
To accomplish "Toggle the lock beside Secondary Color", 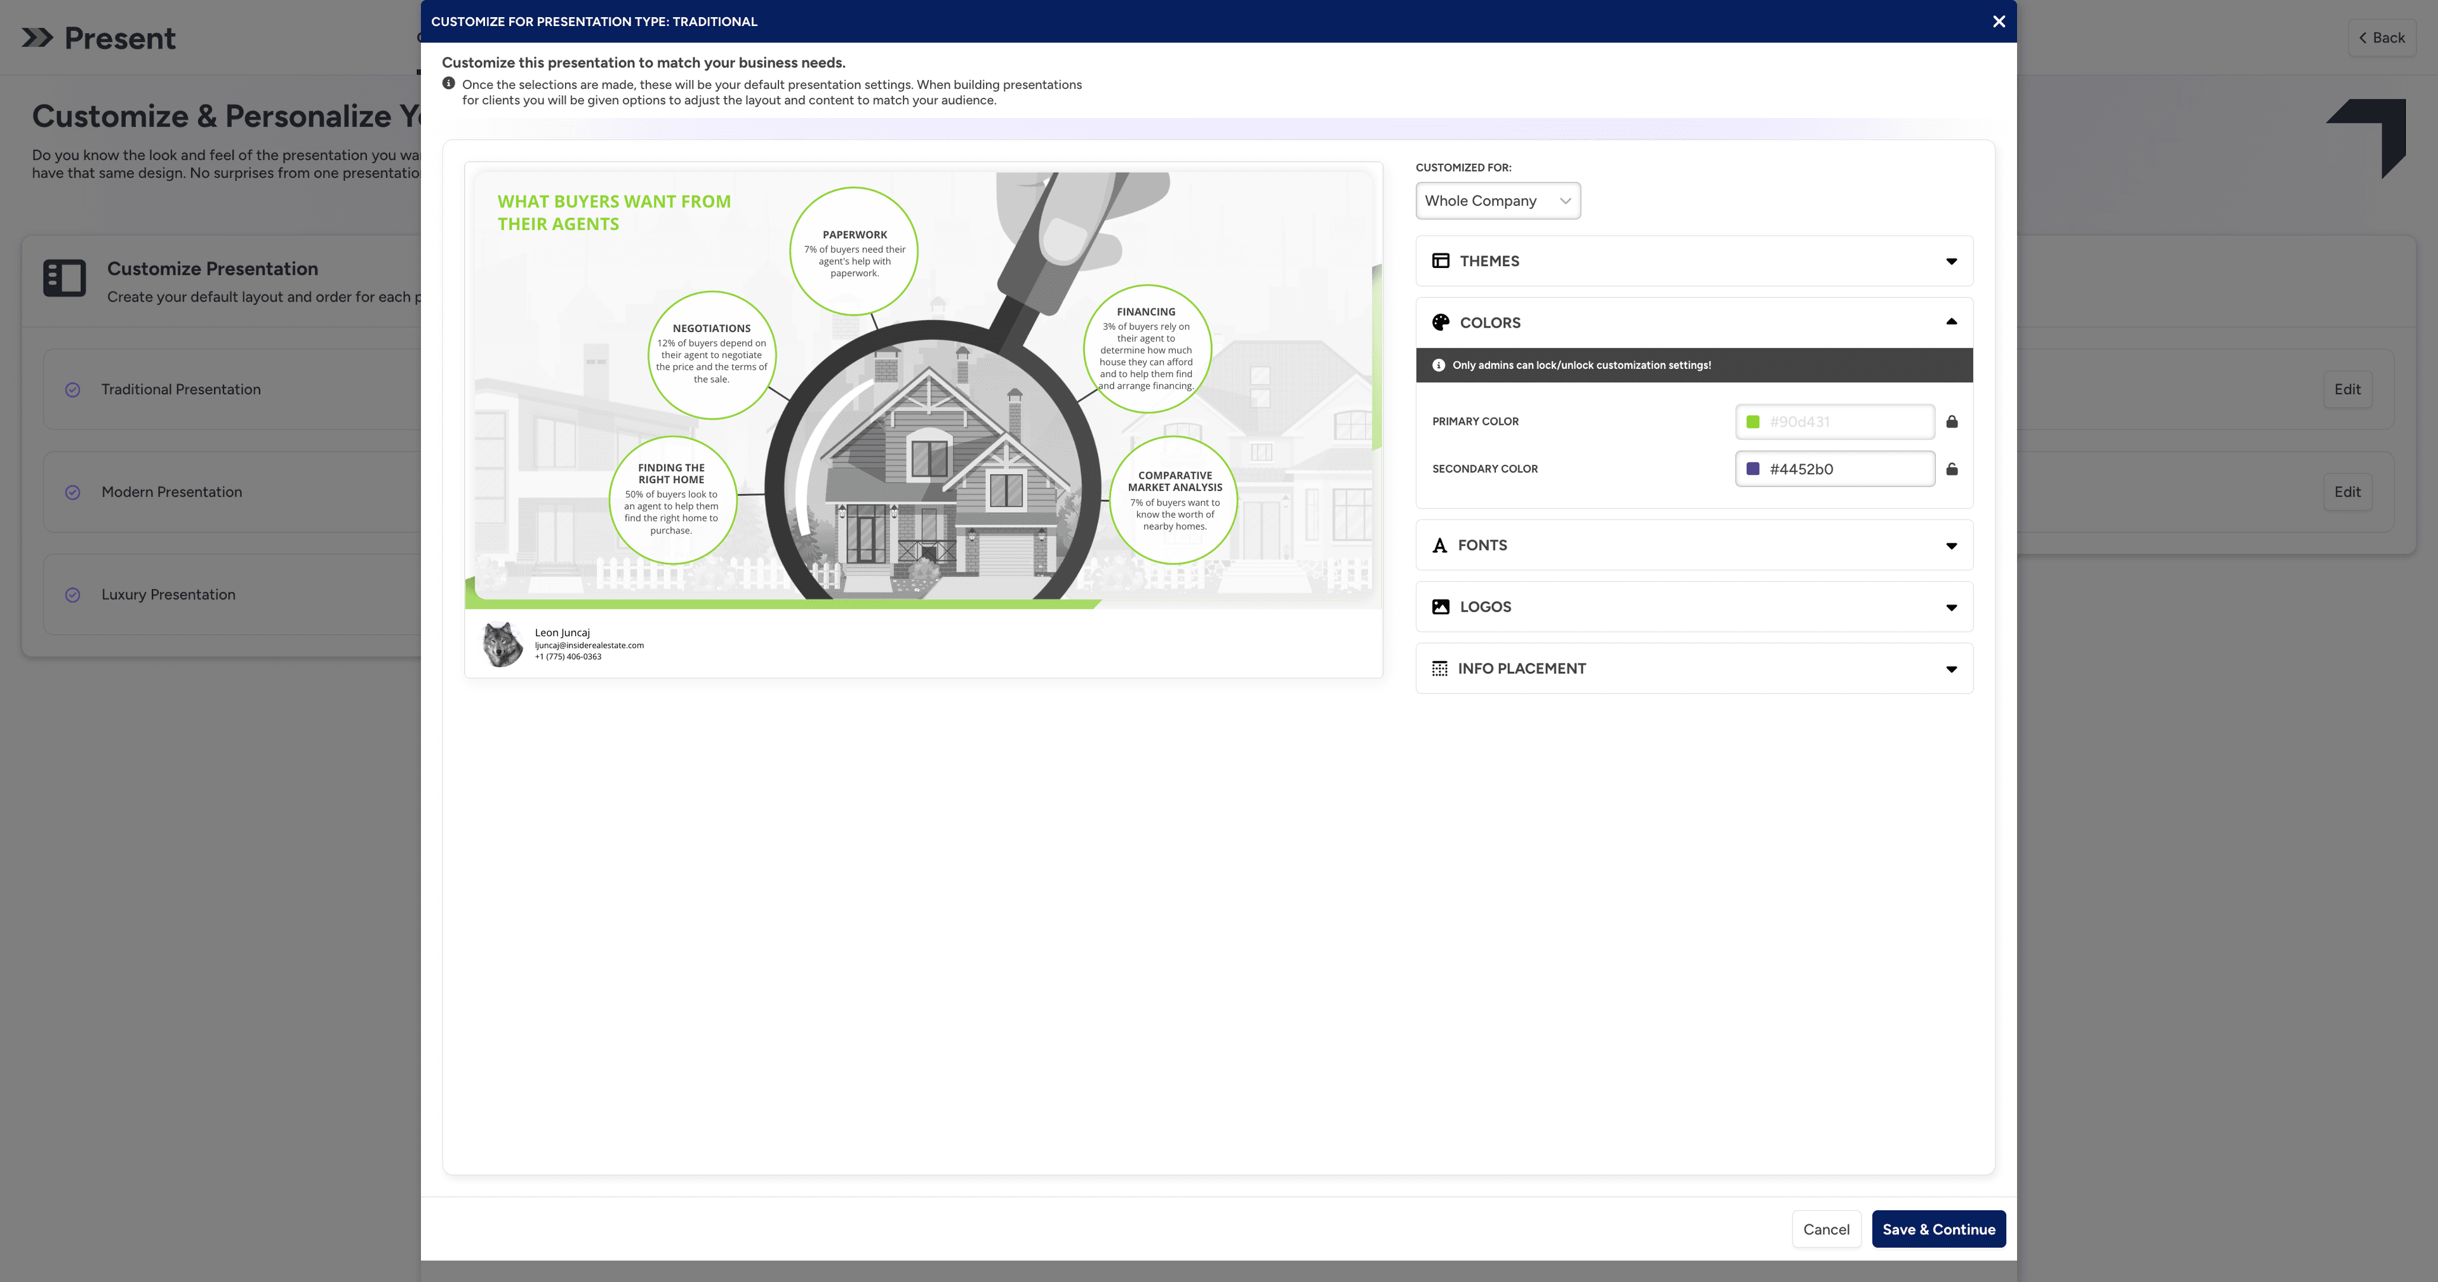I will pyautogui.click(x=1952, y=469).
